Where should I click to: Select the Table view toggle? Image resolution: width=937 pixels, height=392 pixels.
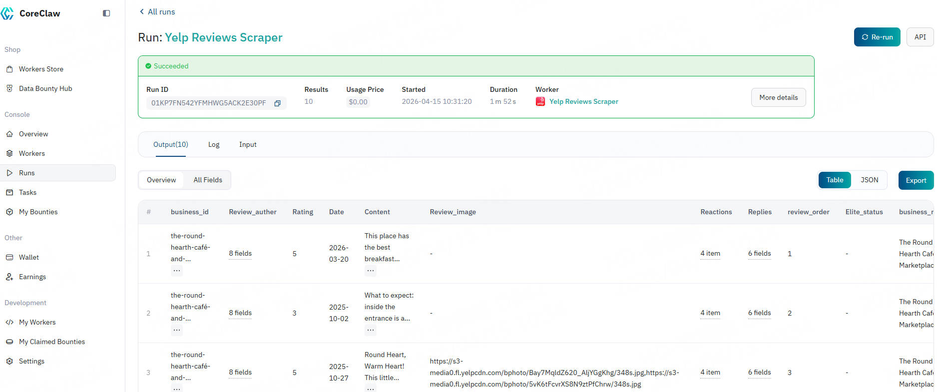pyautogui.click(x=834, y=180)
